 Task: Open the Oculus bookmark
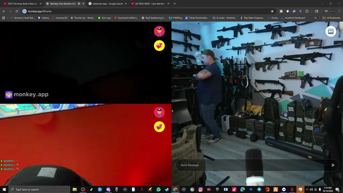273,18
